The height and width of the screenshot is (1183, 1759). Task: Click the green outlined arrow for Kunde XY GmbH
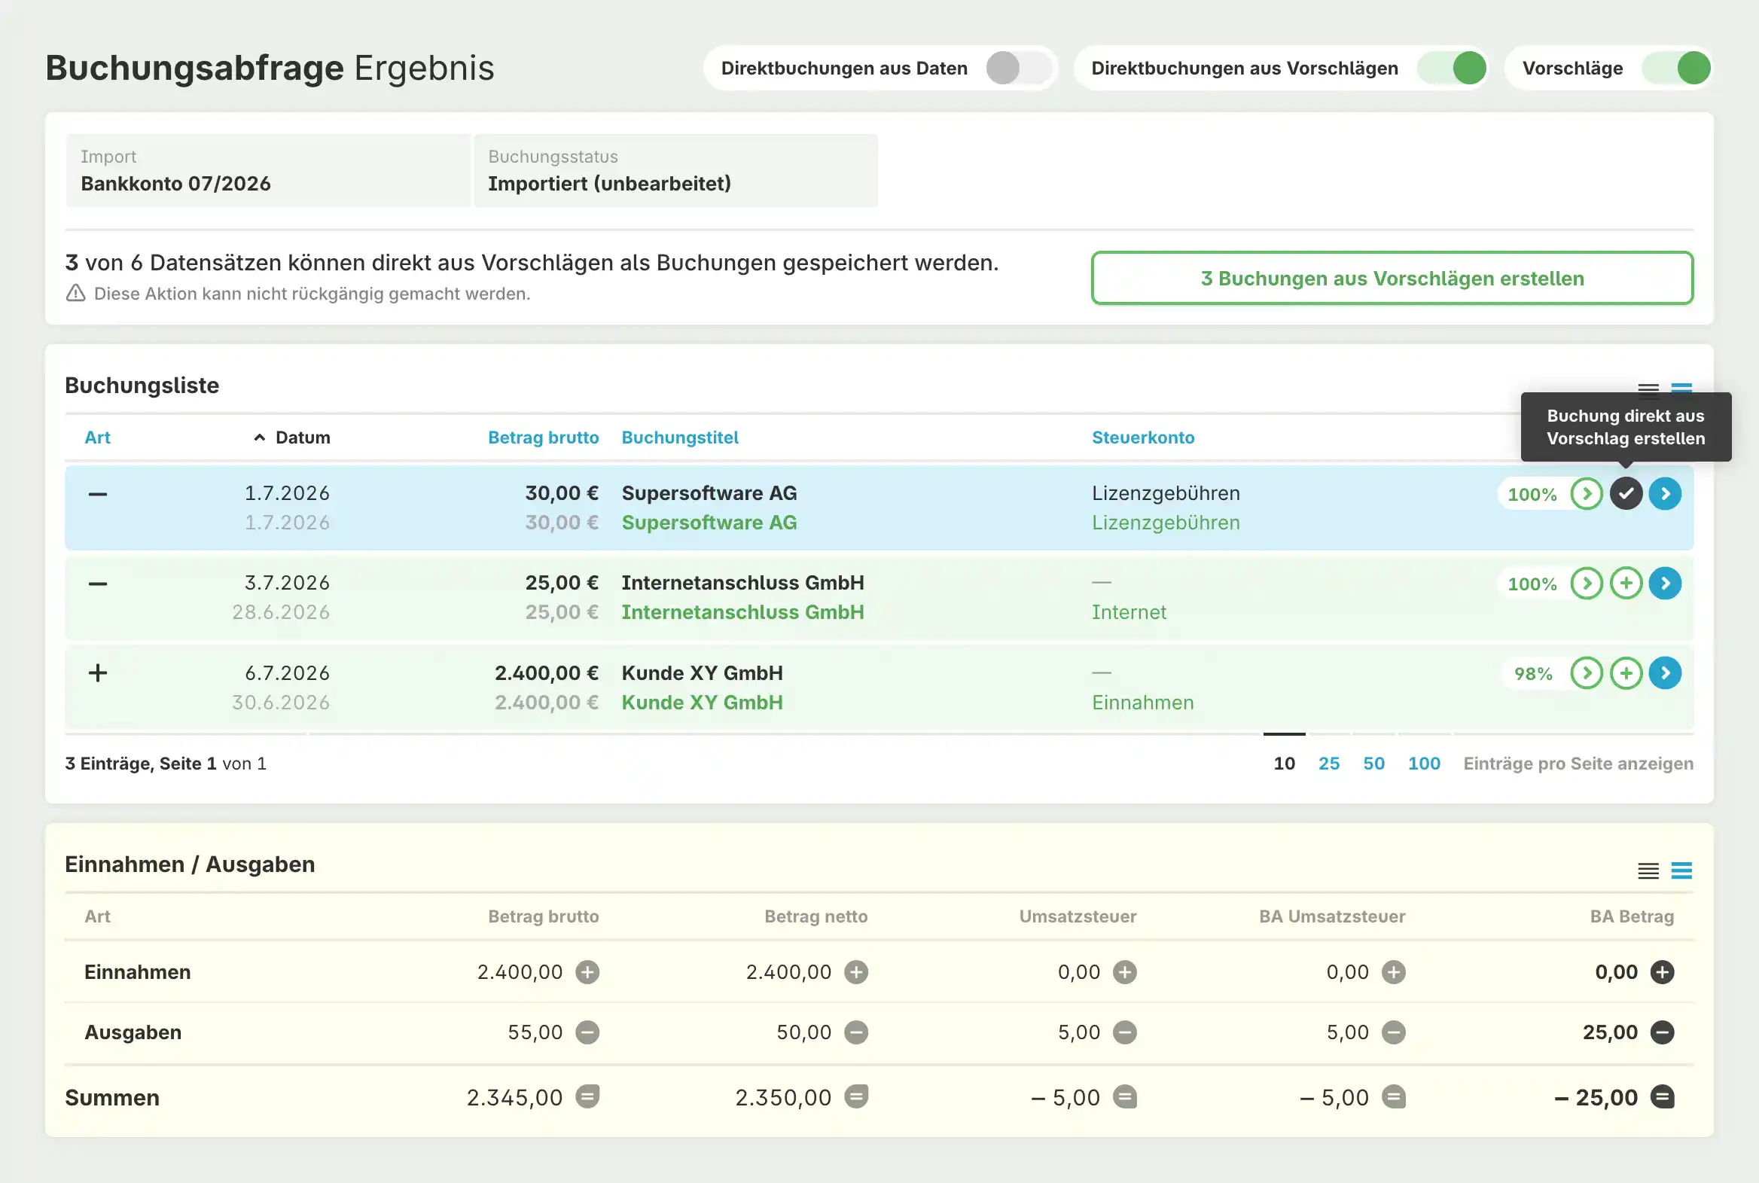(x=1587, y=673)
